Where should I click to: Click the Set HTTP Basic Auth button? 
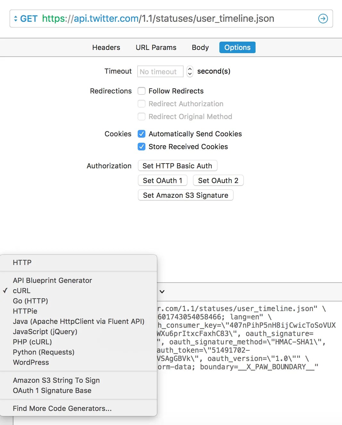coord(177,166)
